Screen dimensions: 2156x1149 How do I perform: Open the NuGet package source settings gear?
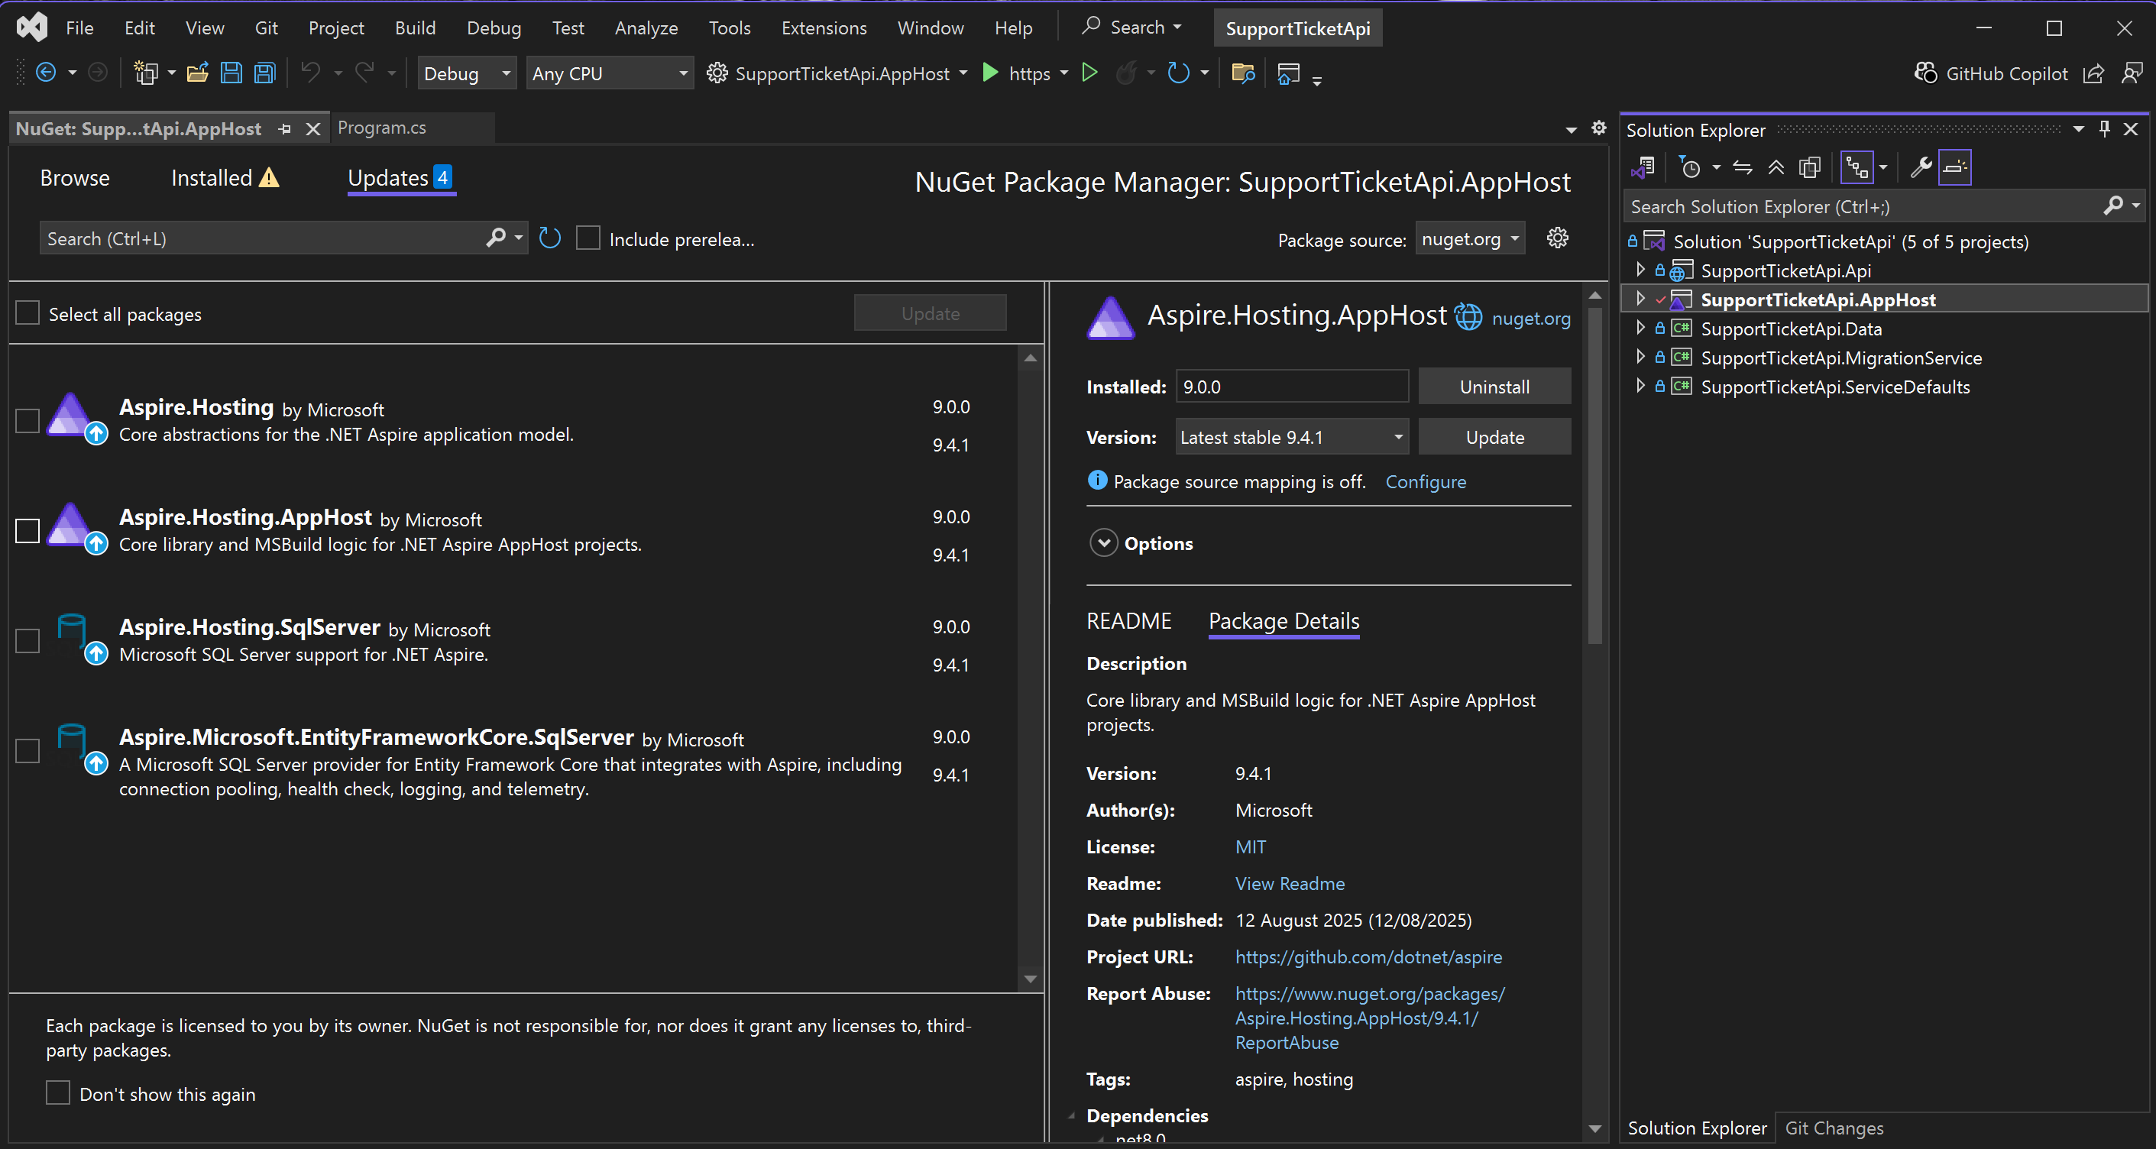(1557, 238)
